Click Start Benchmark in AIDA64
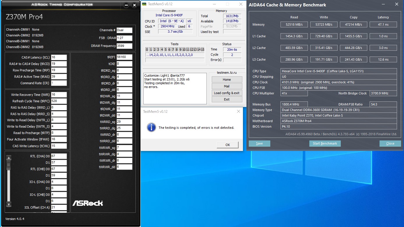 pyautogui.click(x=325, y=143)
